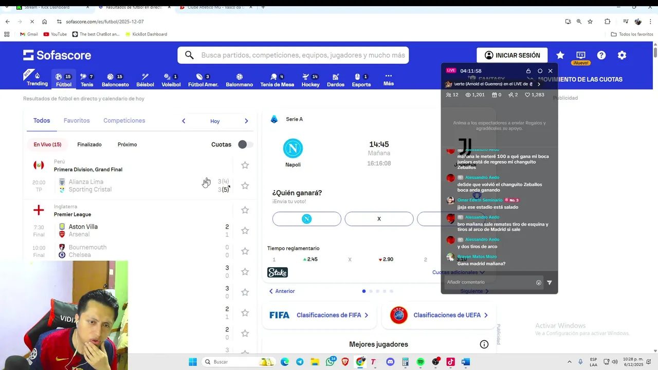Open Telegram from the taskbar
658x370 pixels.
300,362
